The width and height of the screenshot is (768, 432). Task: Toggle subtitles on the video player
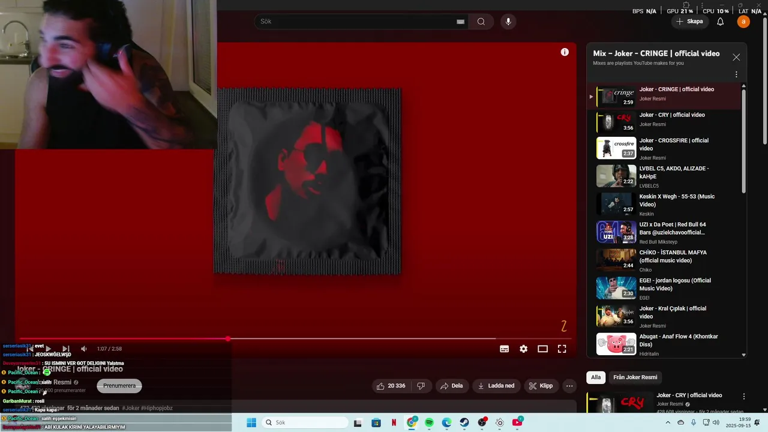pos(505,349)
